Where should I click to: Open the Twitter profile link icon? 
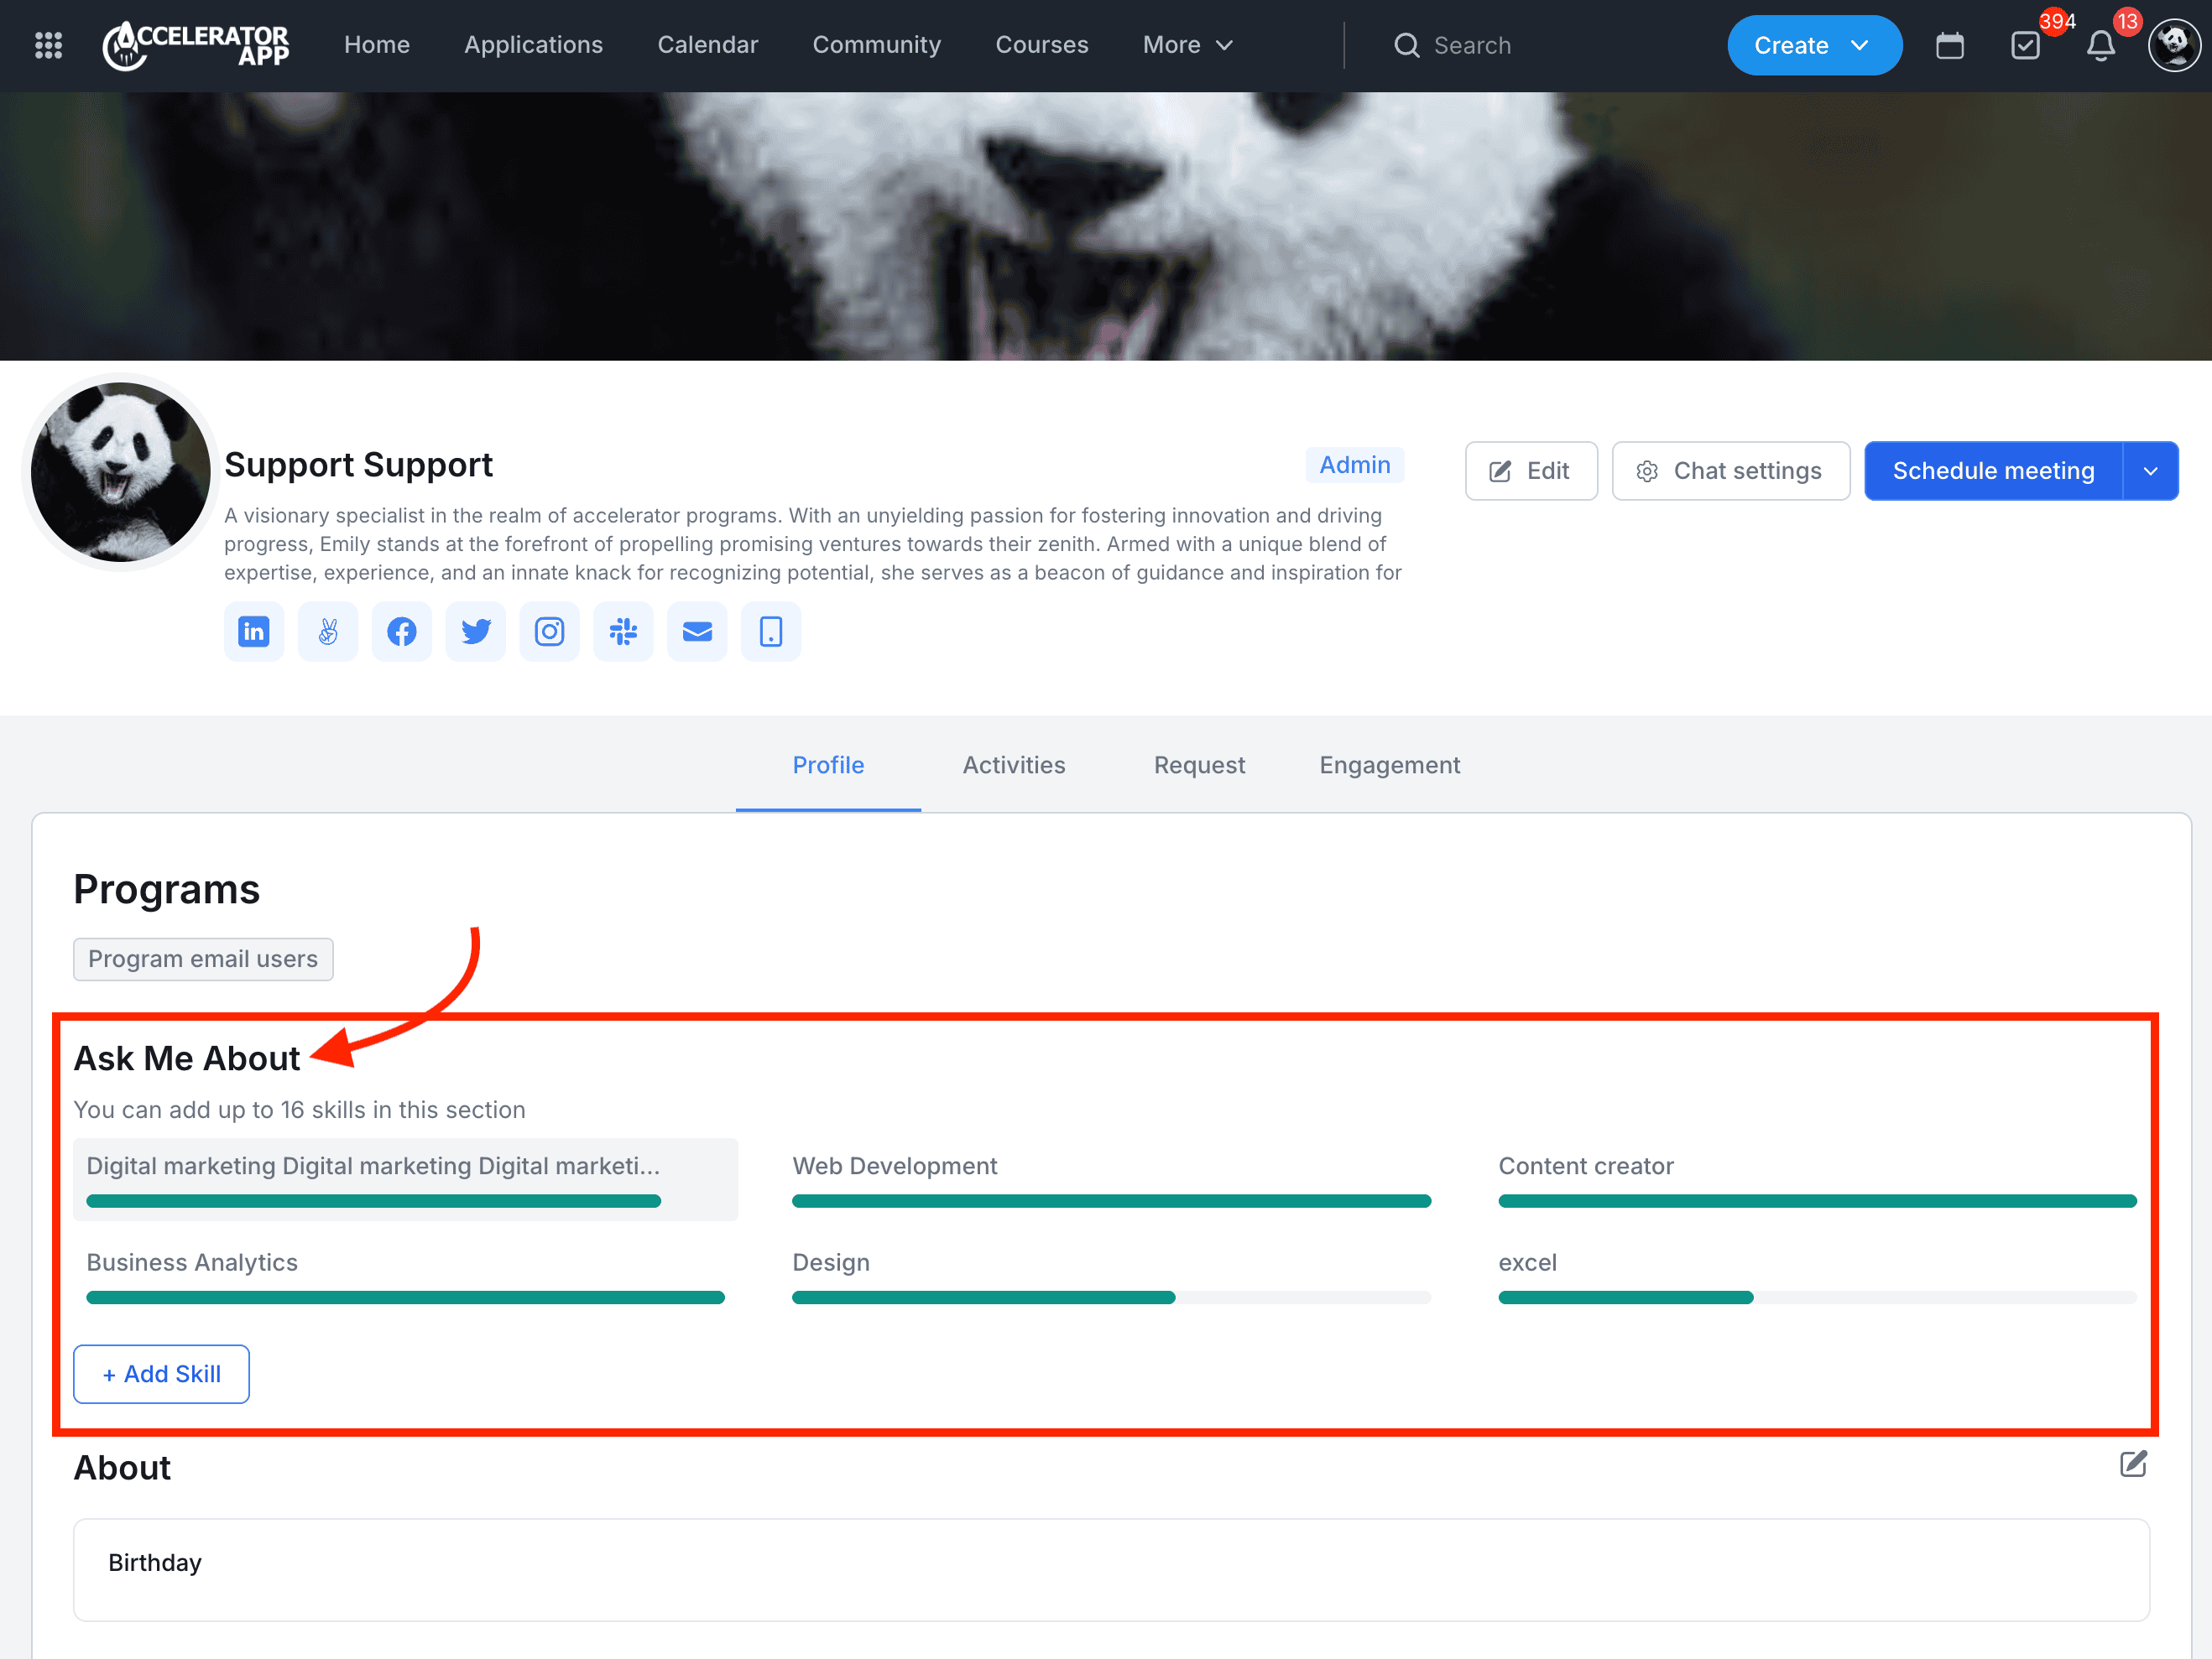pos(476,632)
